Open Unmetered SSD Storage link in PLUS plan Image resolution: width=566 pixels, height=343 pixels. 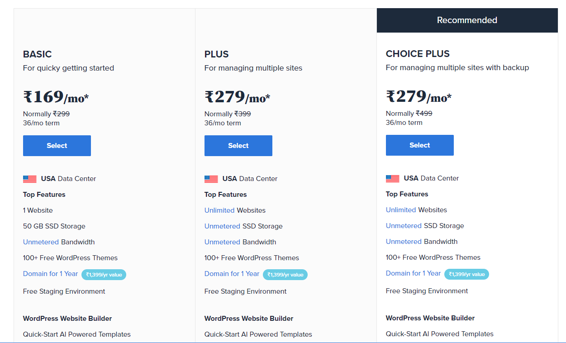point(222,226)
